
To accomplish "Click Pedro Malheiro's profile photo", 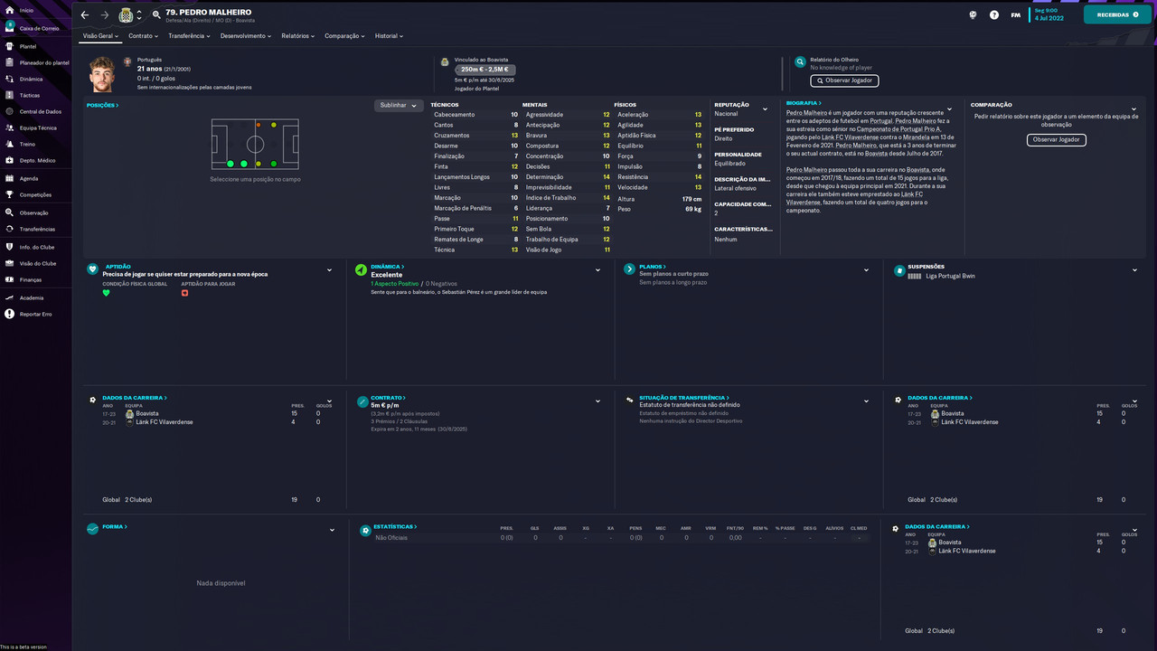I will 103,74.
